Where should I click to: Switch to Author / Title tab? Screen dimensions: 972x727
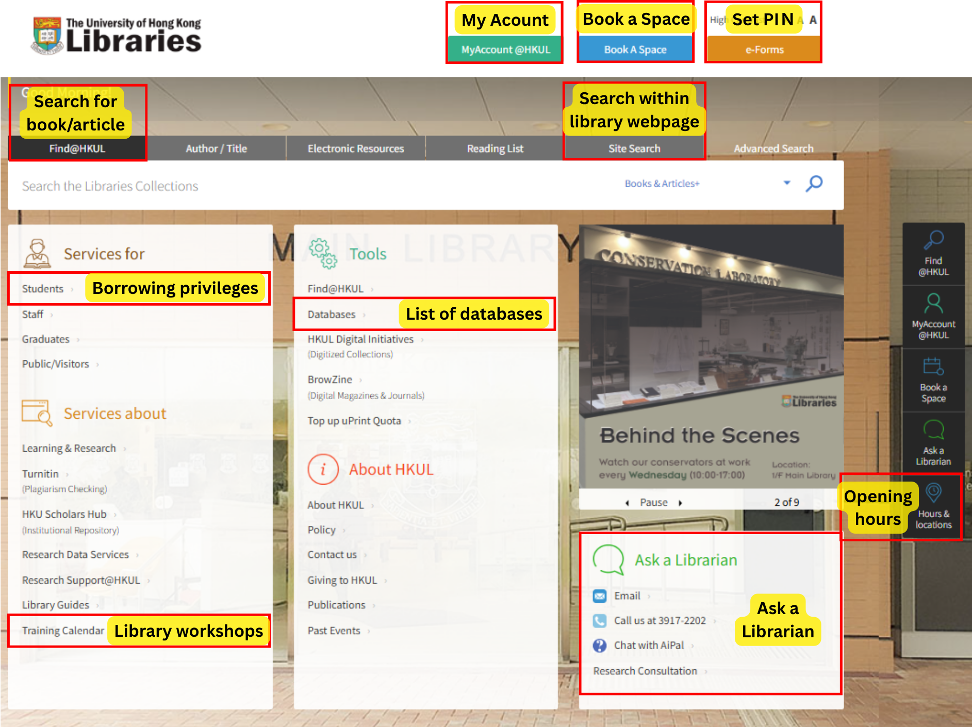(217, 148)
